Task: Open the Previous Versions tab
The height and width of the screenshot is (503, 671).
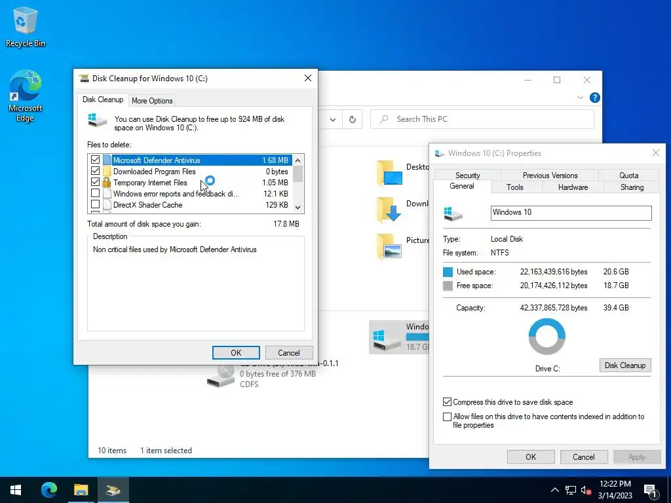Action: pos(550,175)
